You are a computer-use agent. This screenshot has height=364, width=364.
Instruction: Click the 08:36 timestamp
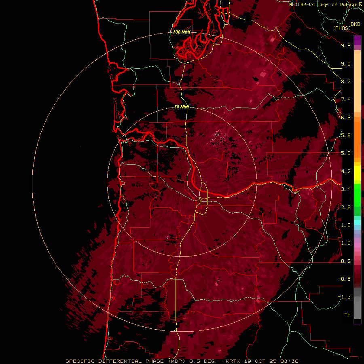pyautogui.click(x=289, y=361)
